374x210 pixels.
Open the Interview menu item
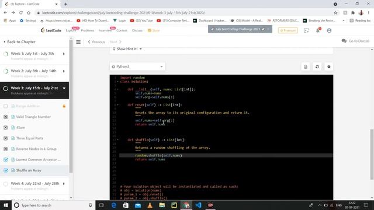[x=105, y=30]
